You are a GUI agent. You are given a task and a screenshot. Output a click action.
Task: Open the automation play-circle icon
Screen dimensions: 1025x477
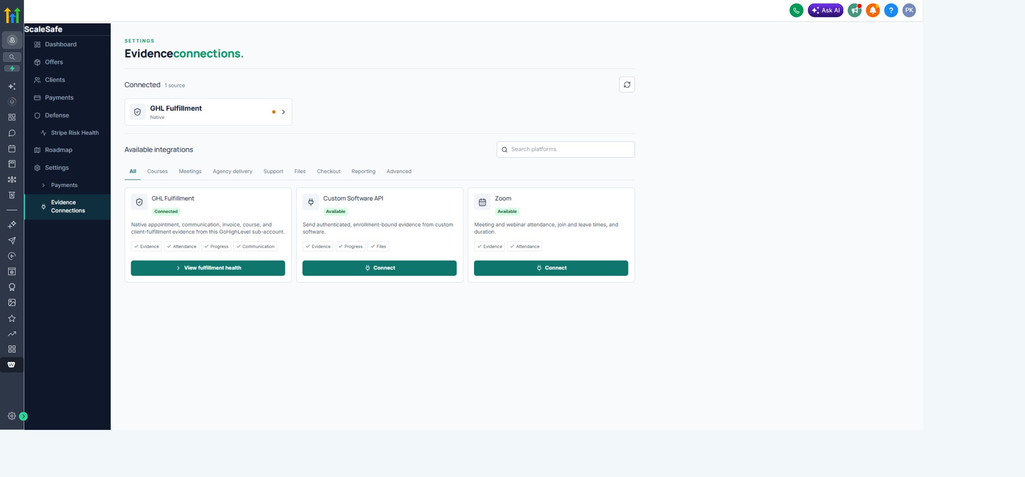click(x=12, y=256)
